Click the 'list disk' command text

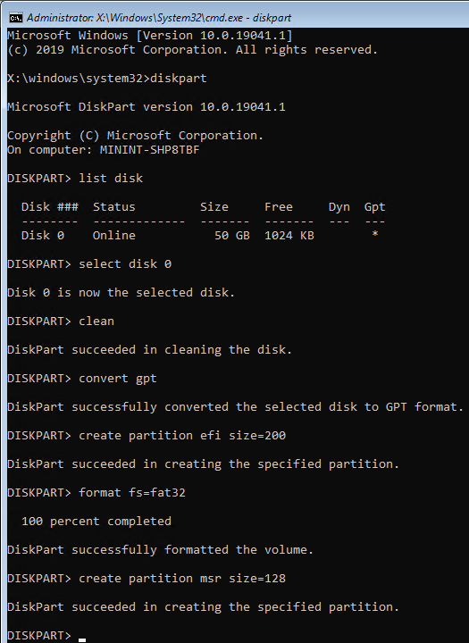(x=111, y=179)
